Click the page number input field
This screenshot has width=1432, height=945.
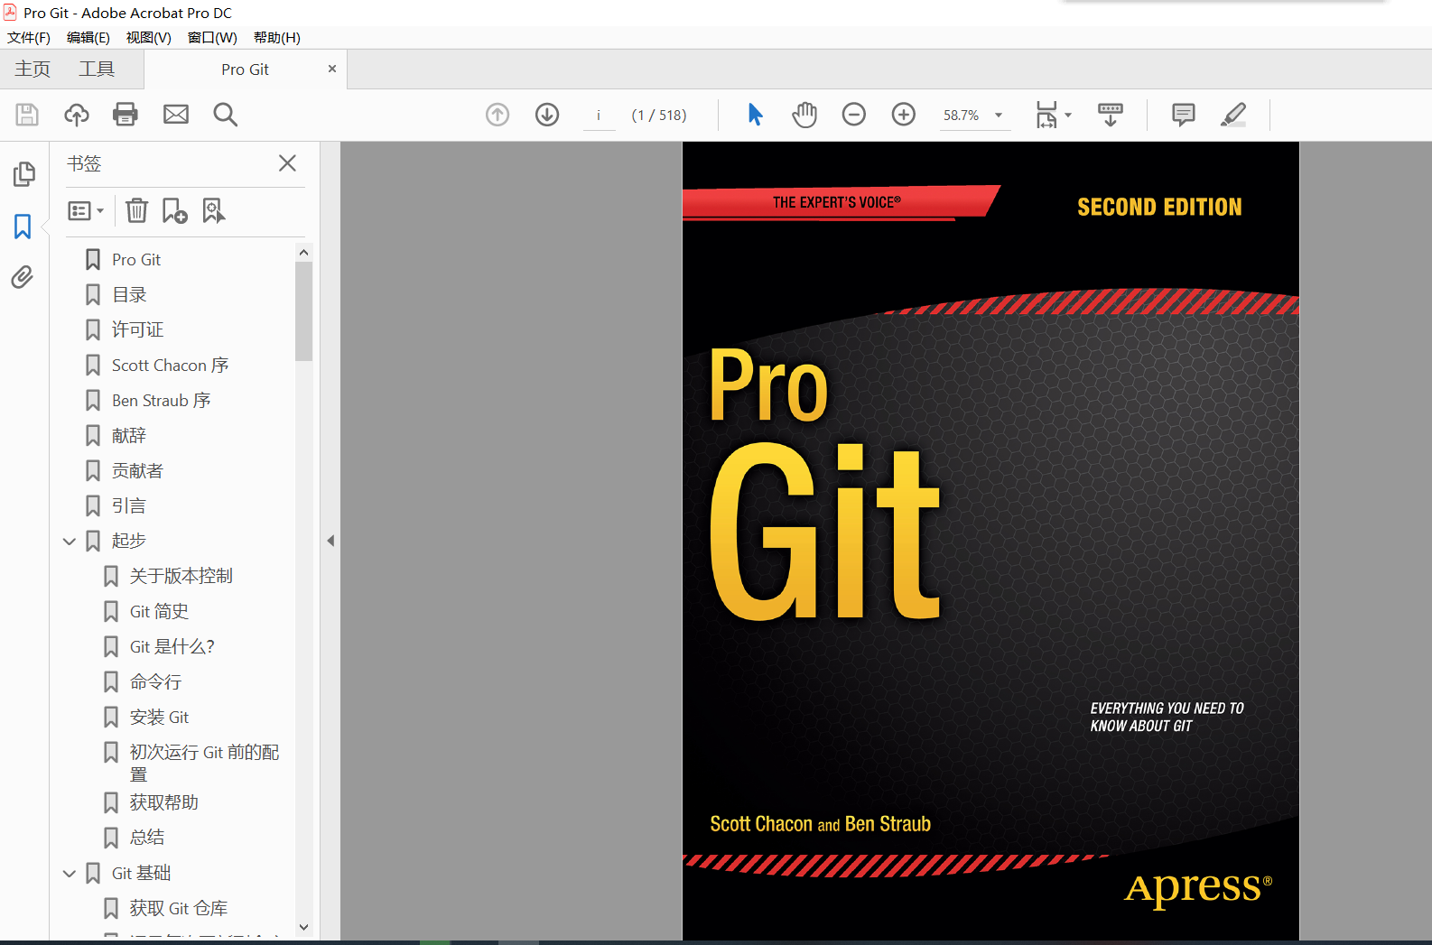599,115
